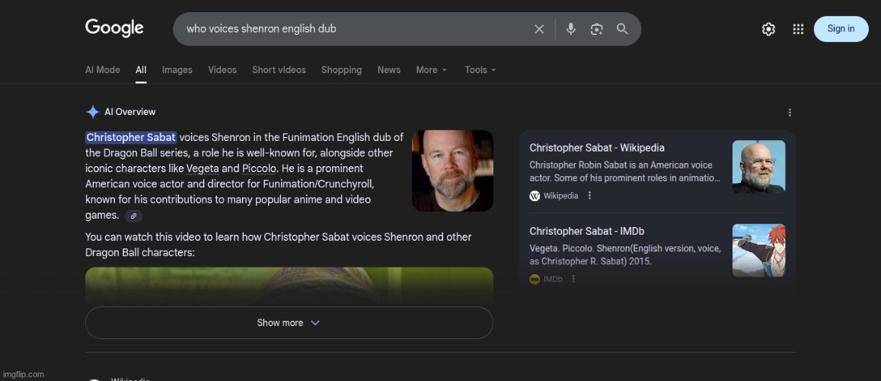This screenshot has height=381, width=881.
Task: Click the magnifying glass search icon
Action: point(622,29)
